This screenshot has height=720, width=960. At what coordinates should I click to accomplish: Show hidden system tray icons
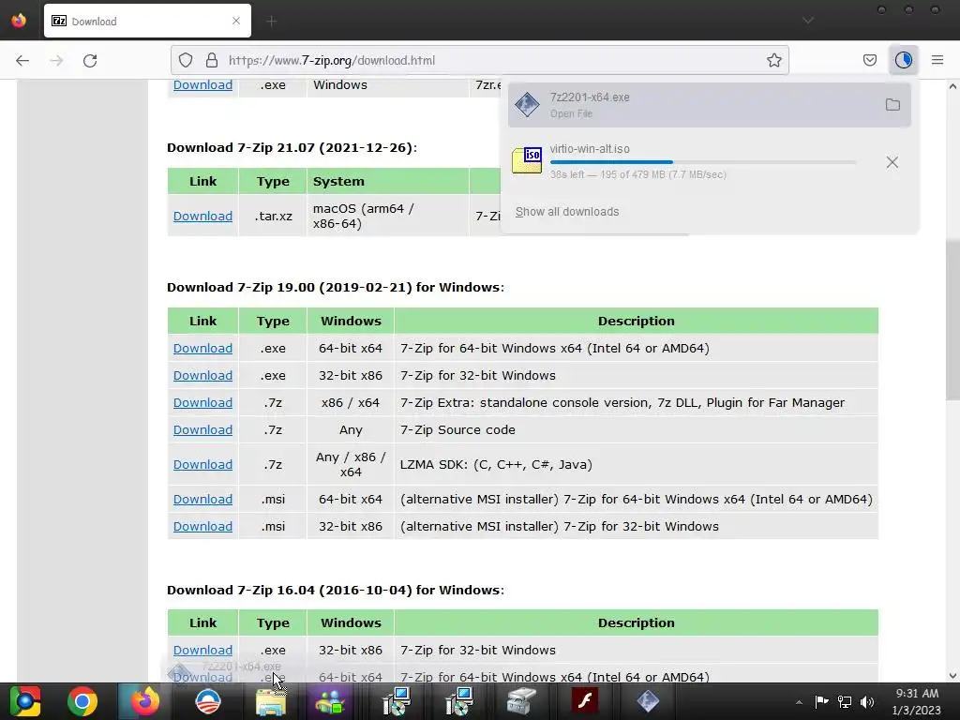coord(799,702)
